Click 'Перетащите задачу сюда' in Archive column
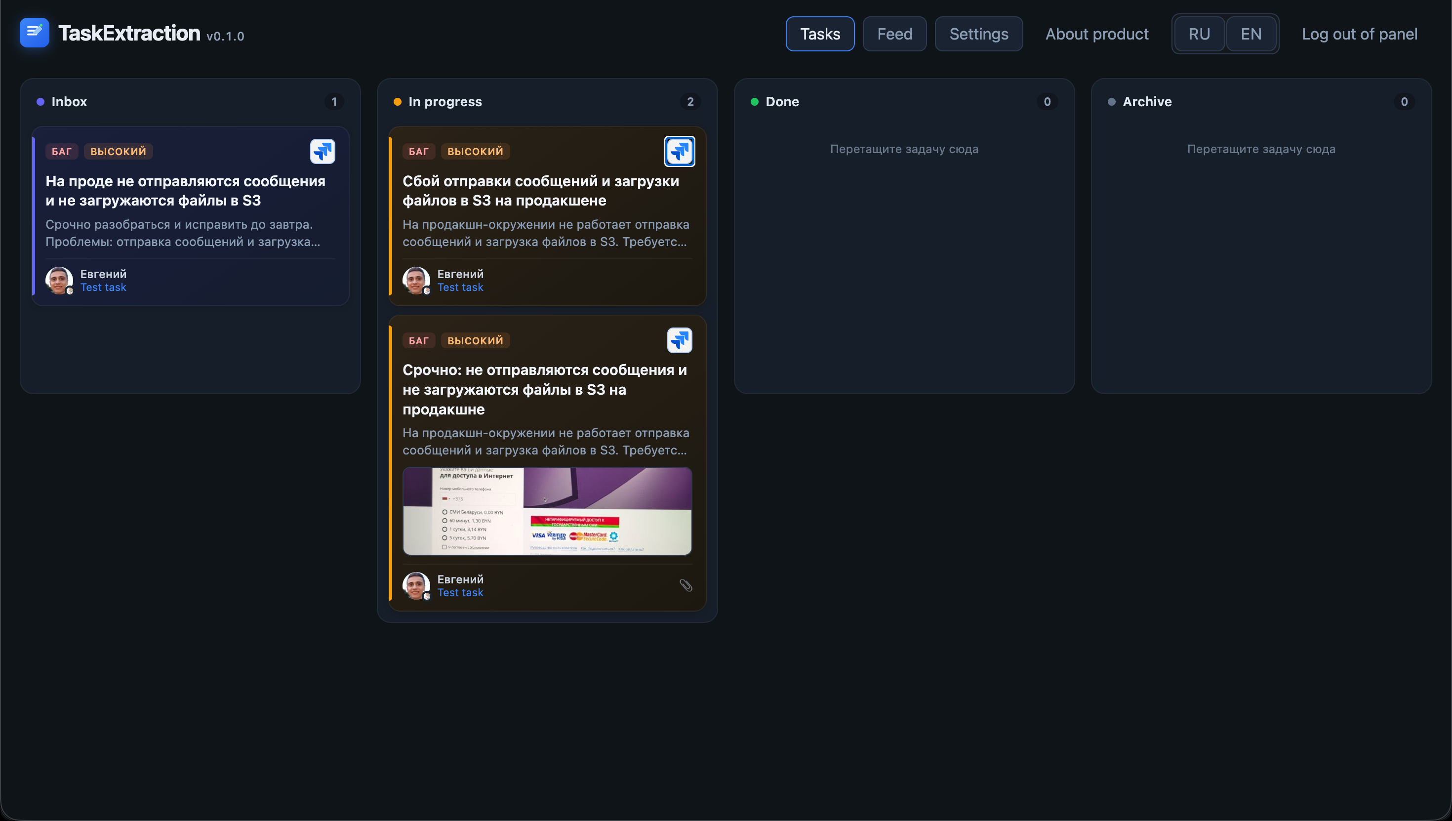1452x821 pixels. (x=1261, y=149)
